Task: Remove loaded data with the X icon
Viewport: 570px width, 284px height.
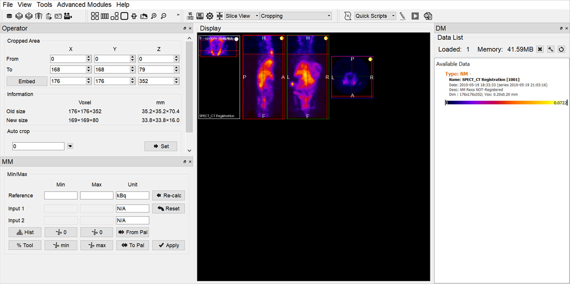Action: [540, 49]
